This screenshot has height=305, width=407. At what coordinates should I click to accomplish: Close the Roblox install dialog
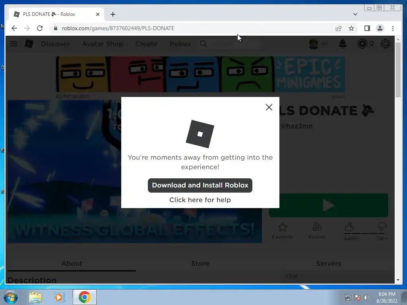click(x=269, y=107)
